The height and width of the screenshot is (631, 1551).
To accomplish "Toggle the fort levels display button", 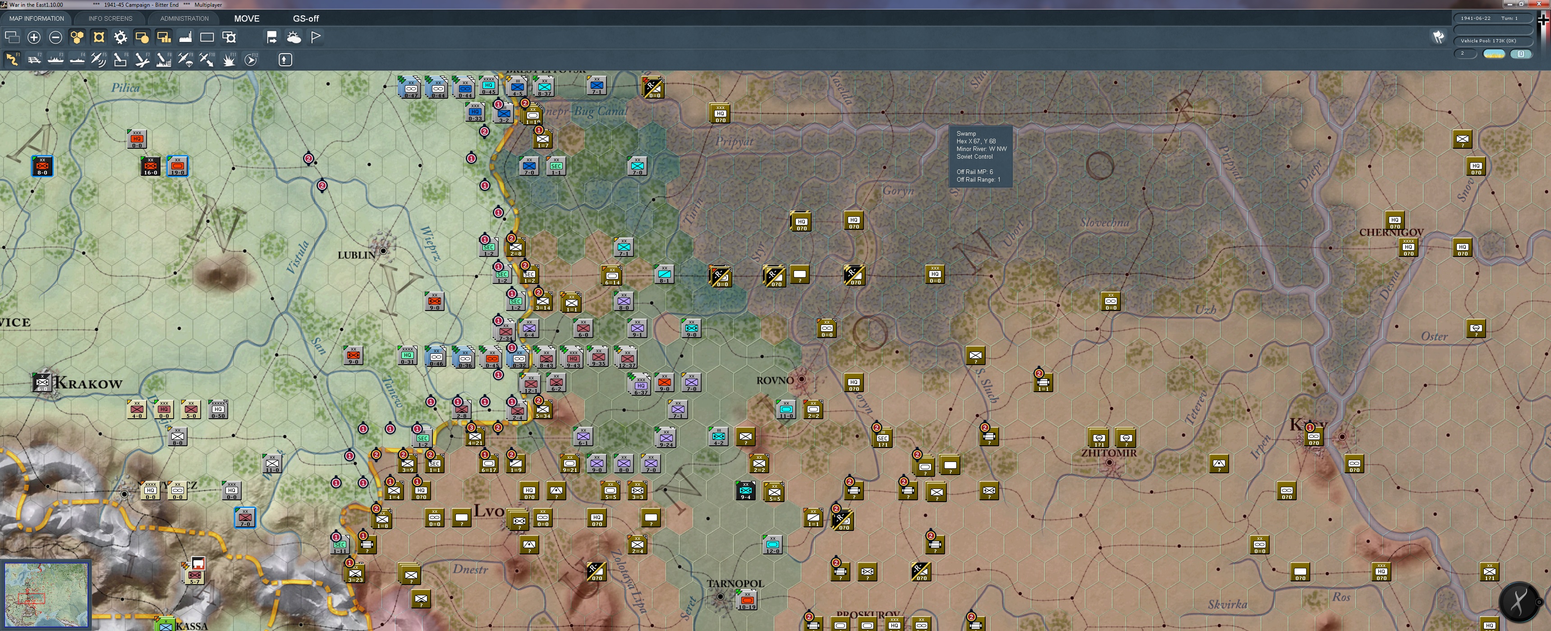I will pyautogui.click(x=99, y=37).
